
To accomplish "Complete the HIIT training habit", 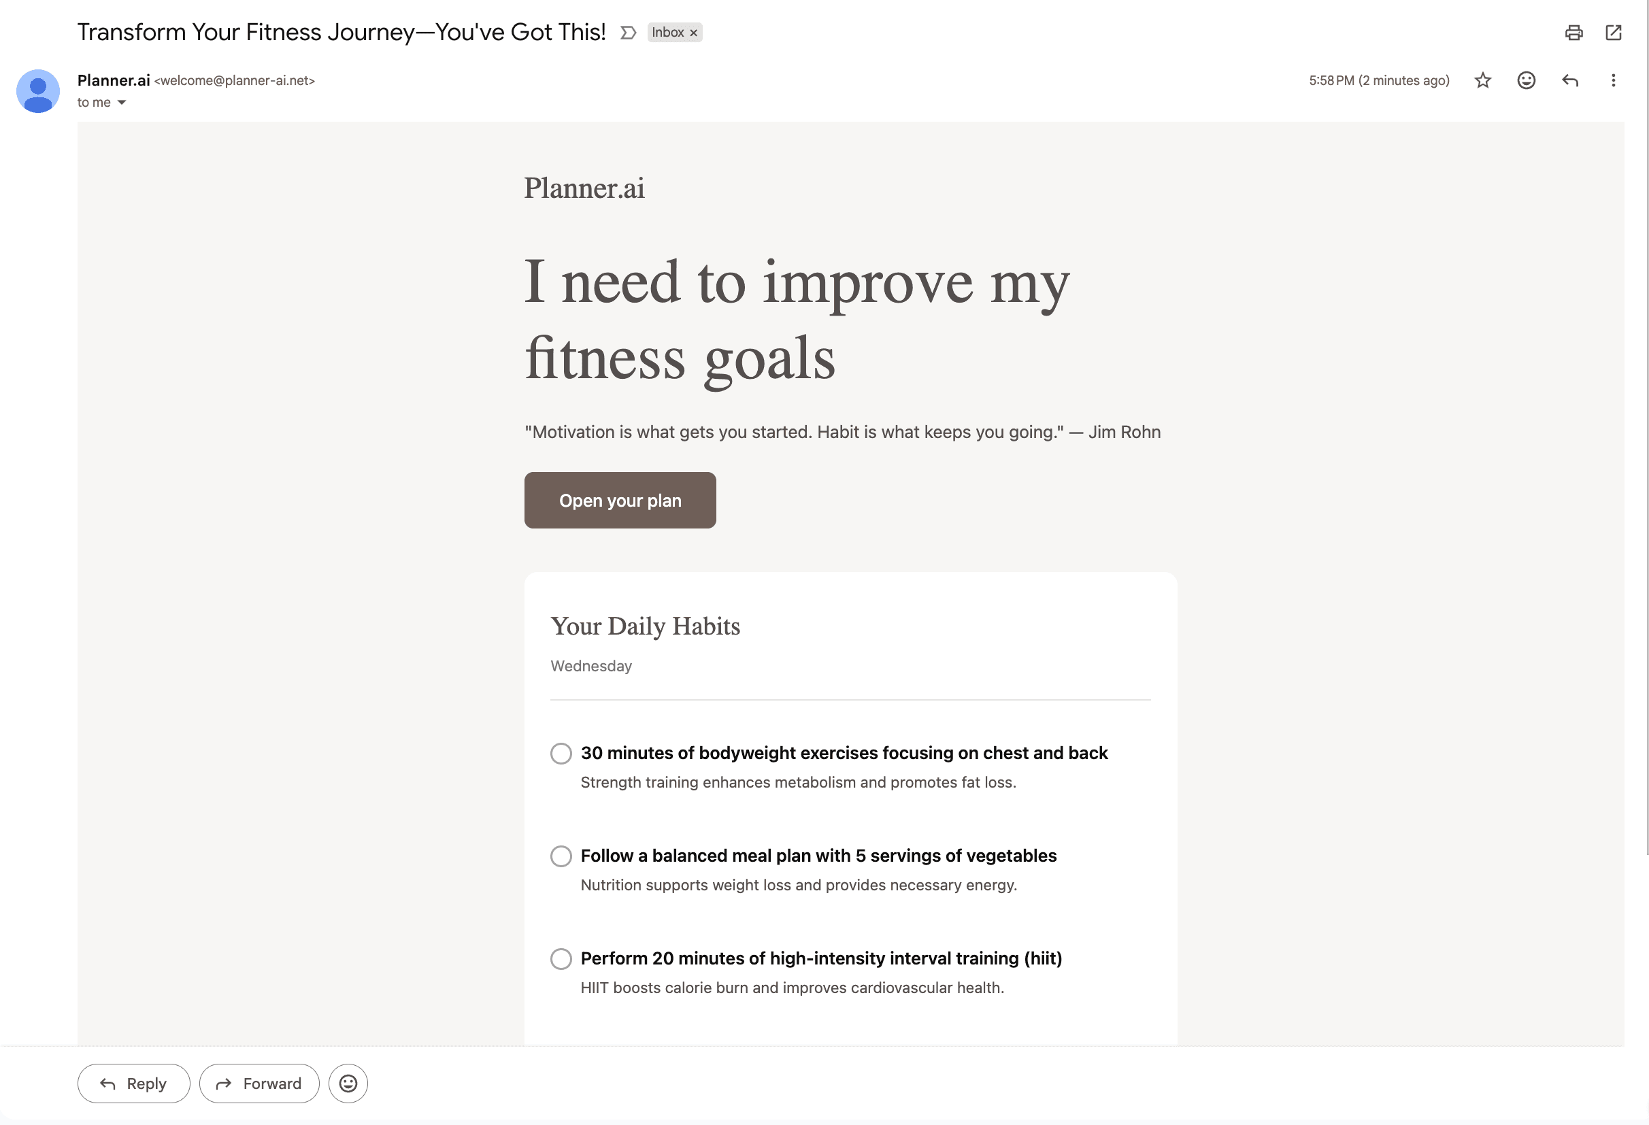I will (561, 958).
